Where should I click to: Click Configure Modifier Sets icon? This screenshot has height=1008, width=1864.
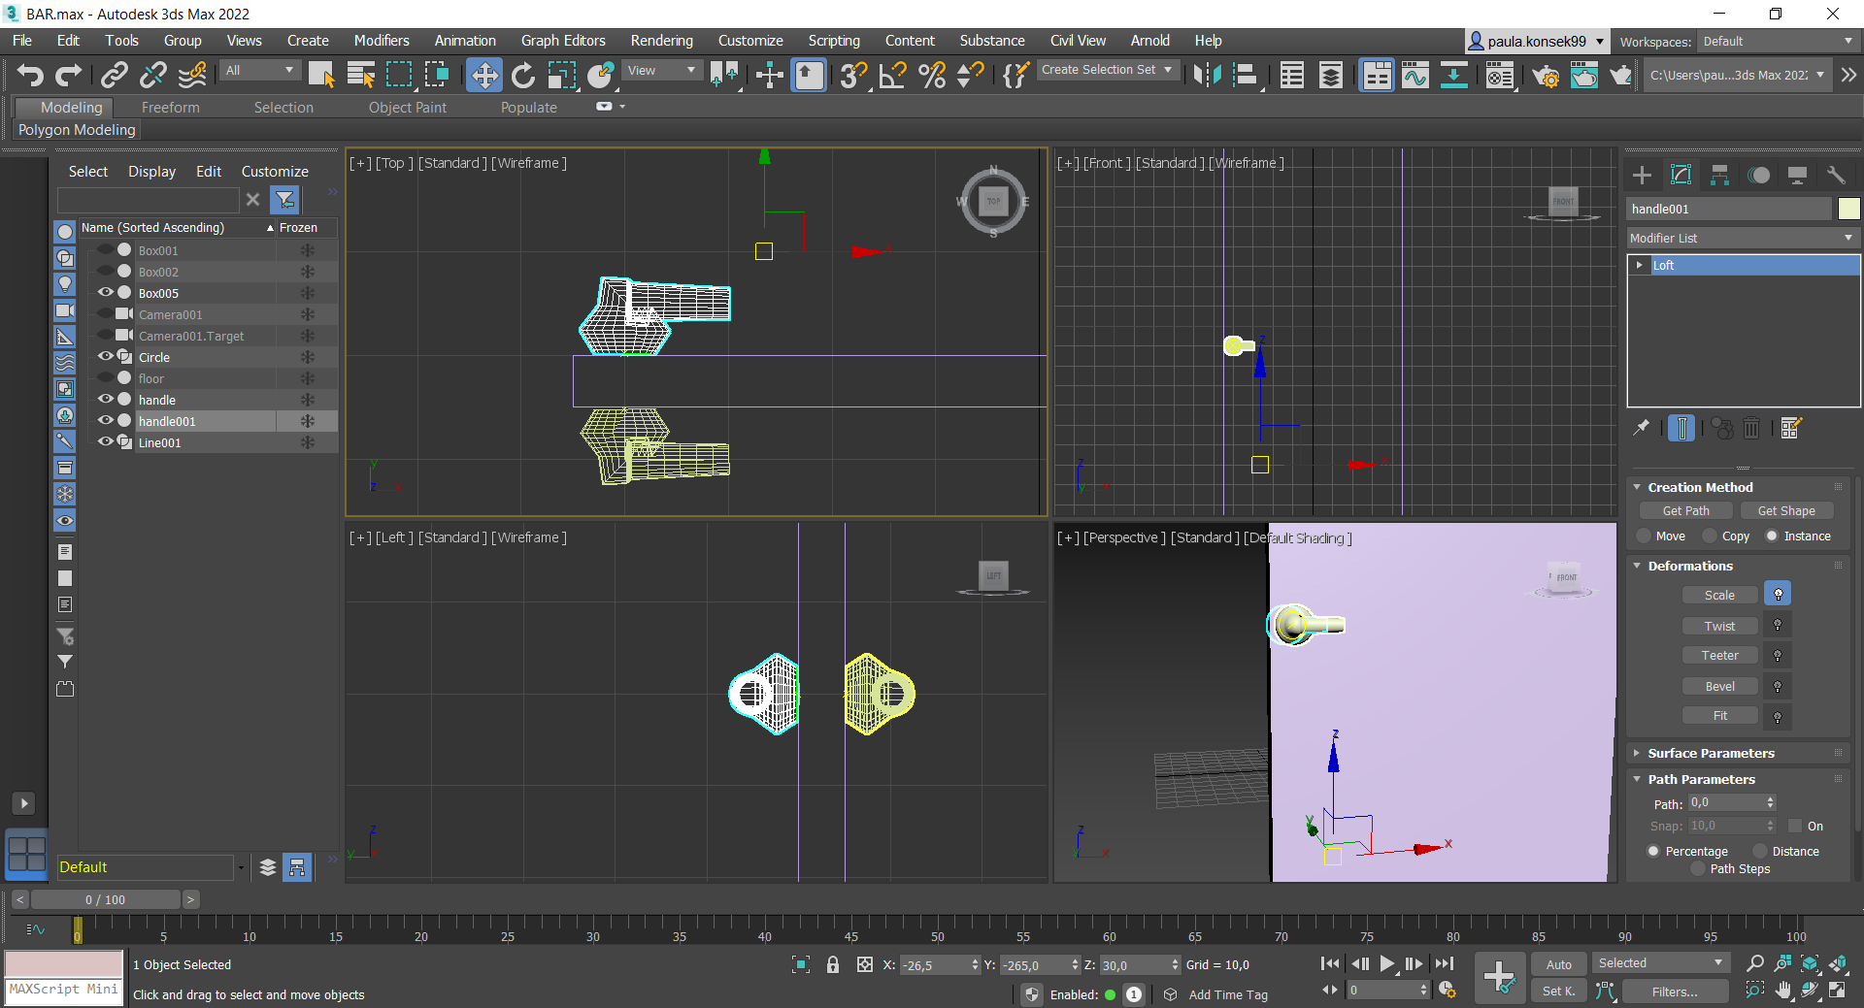pyautogui.click(x=1791, y=428)
